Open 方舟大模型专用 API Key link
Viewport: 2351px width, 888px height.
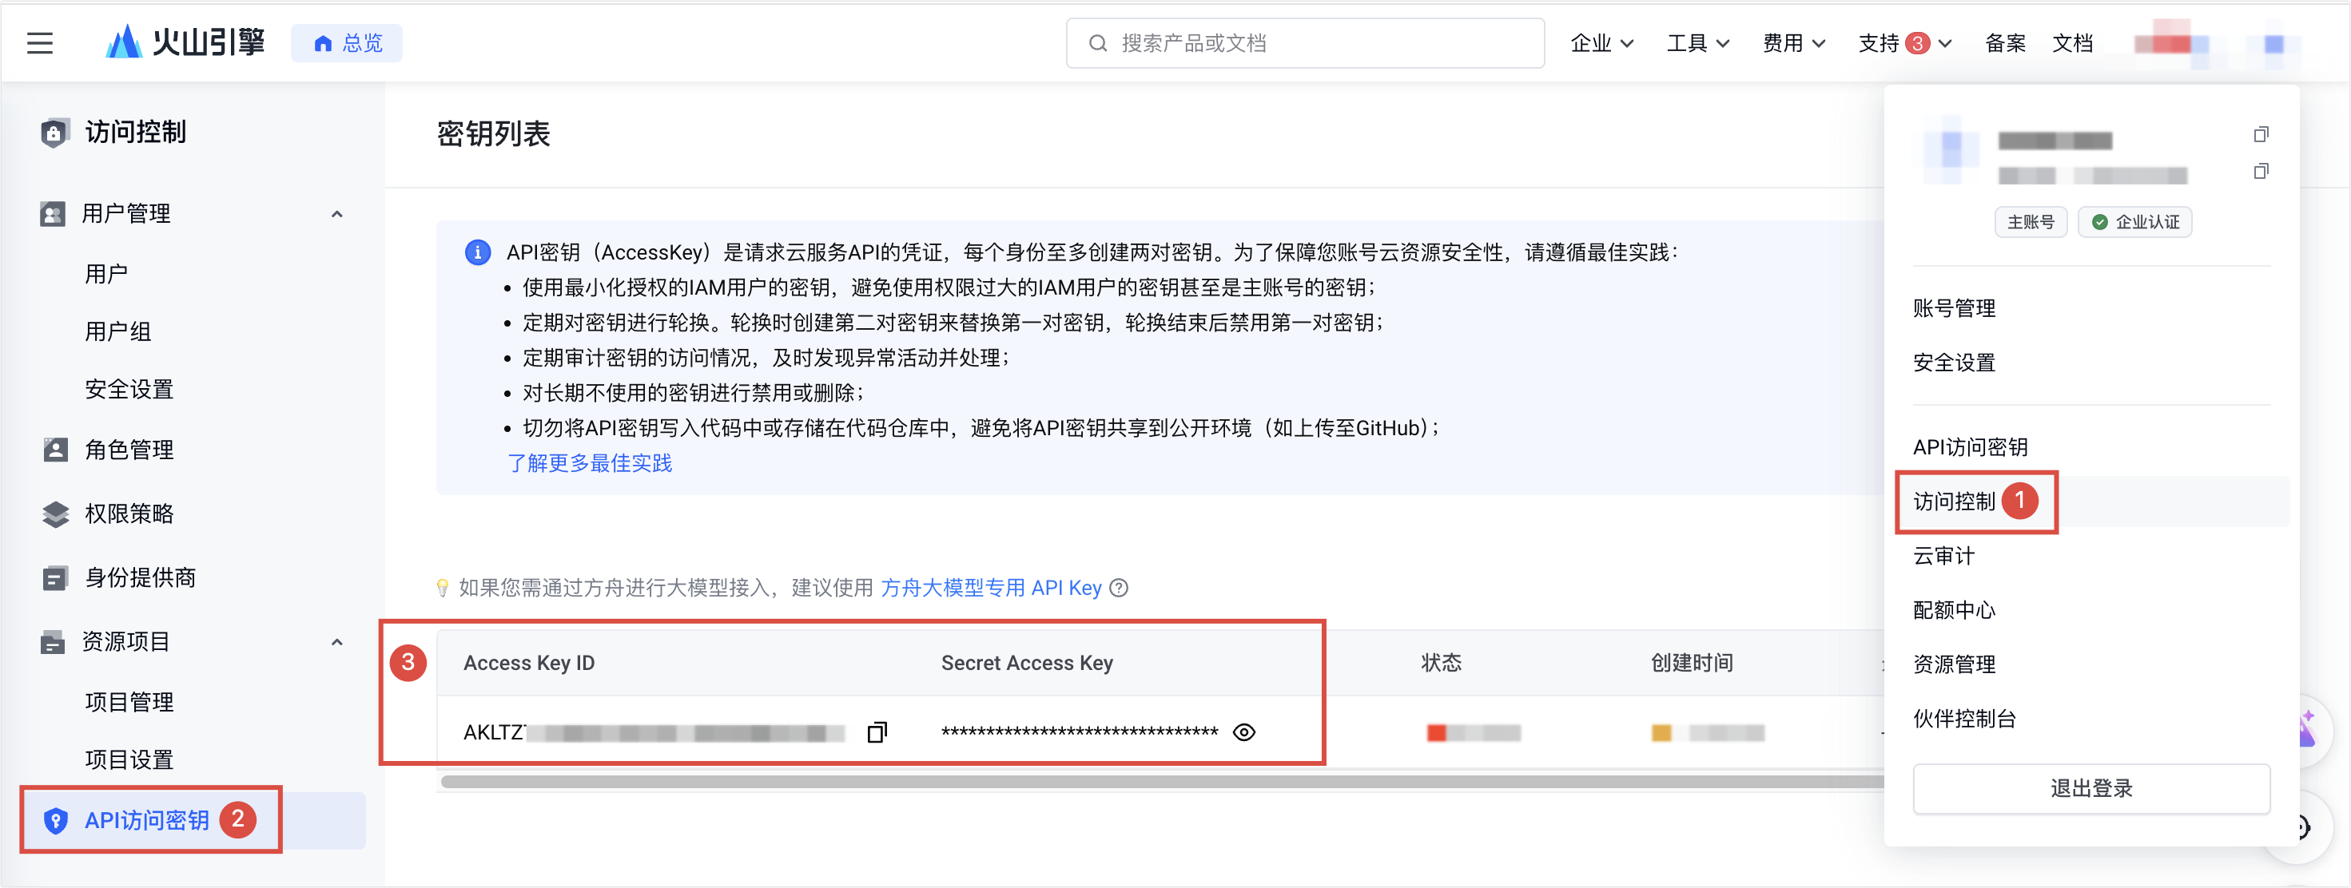[990, 588]
